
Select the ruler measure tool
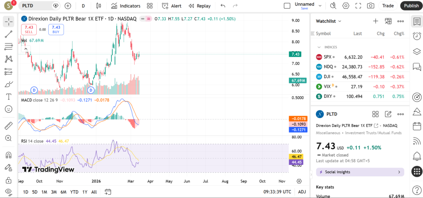tap(9, 125)
